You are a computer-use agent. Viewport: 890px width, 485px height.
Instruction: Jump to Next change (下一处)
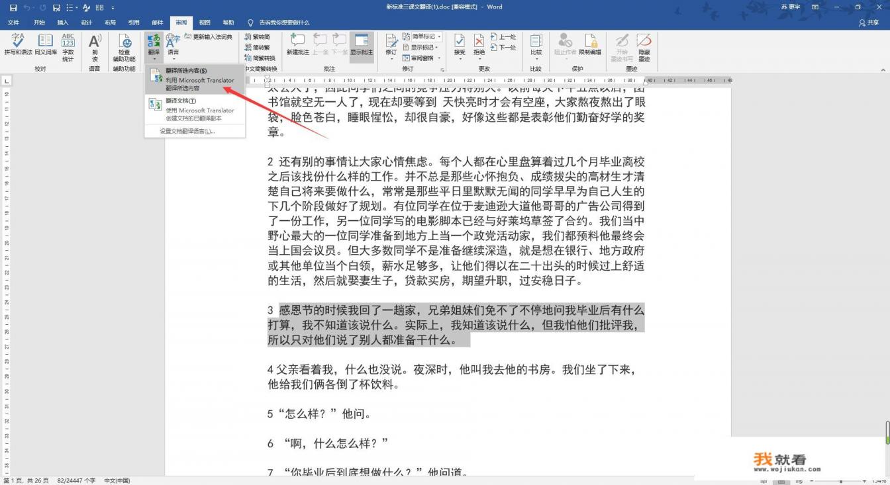[503, 48]
